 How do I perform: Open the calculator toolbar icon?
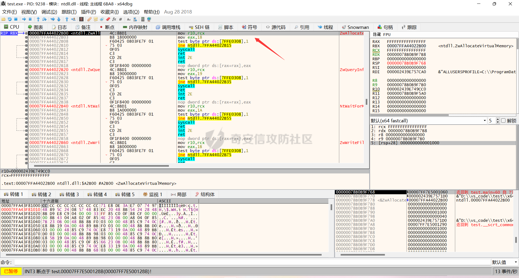pos(143,19)
